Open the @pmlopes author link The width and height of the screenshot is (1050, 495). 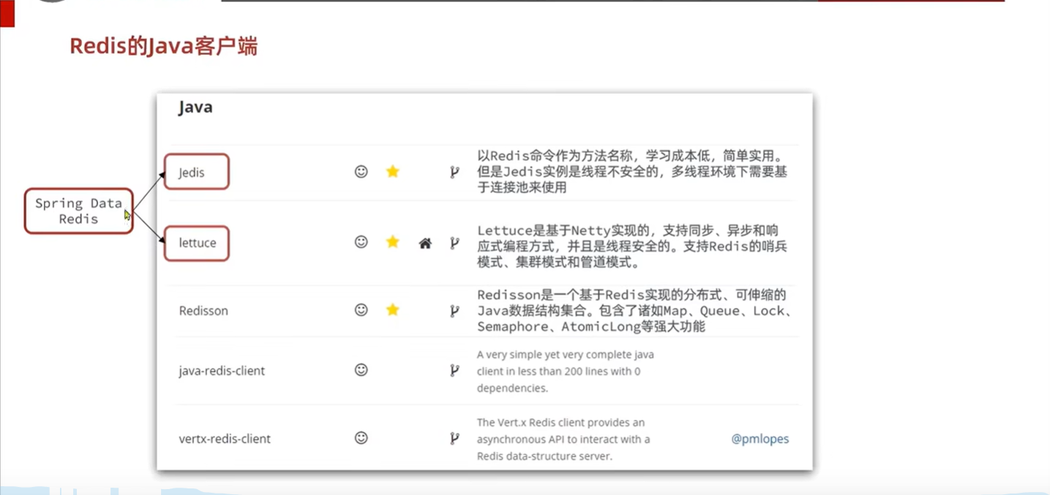tap(760, 439)
